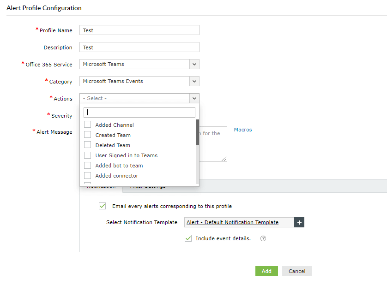Screen dimensions: 387x303
Task: Check the Created Team checkbox
Action: (x=88, y=135)
